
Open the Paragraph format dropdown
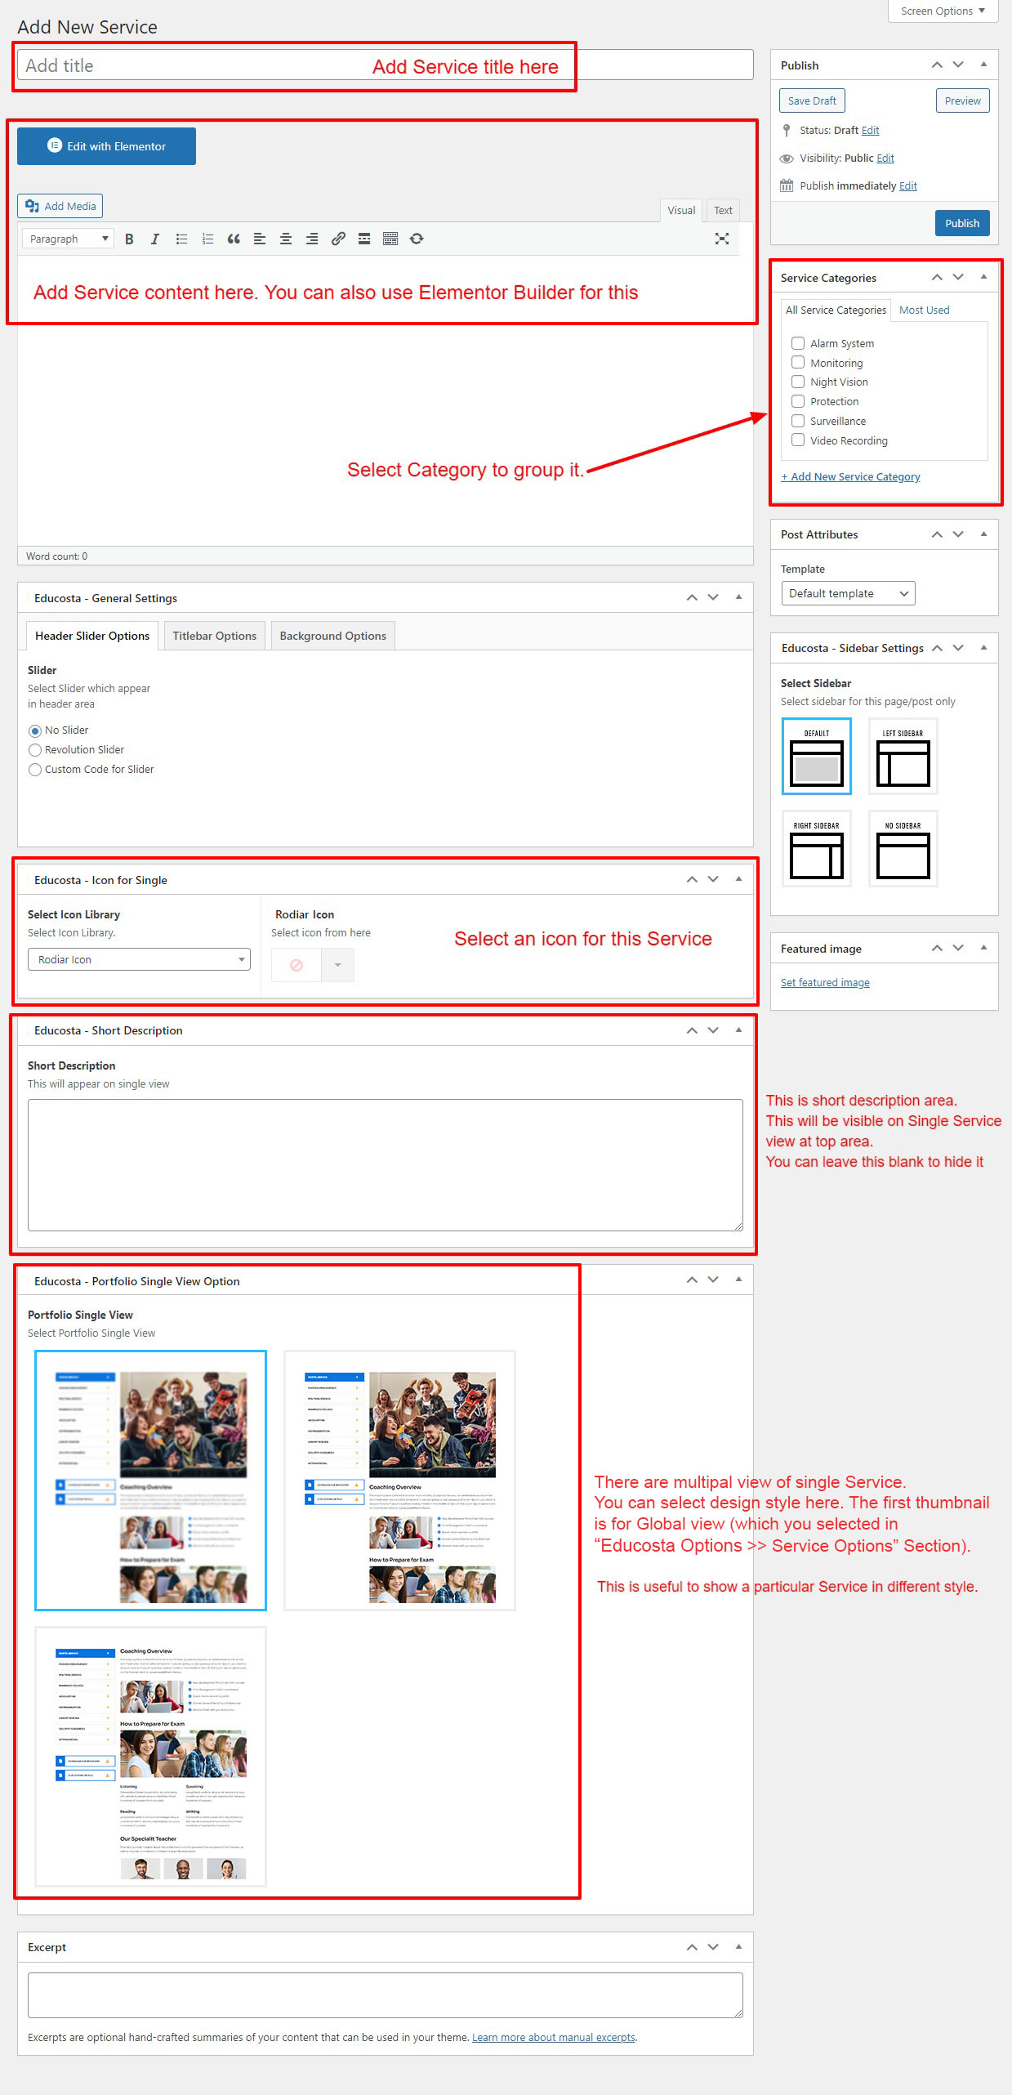68,239
